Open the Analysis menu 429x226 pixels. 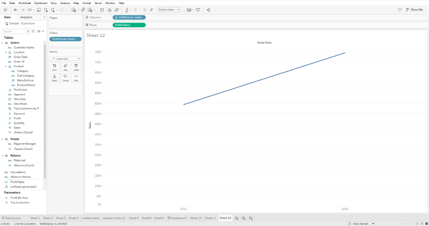pyautogui.click(x=65, y=3)
